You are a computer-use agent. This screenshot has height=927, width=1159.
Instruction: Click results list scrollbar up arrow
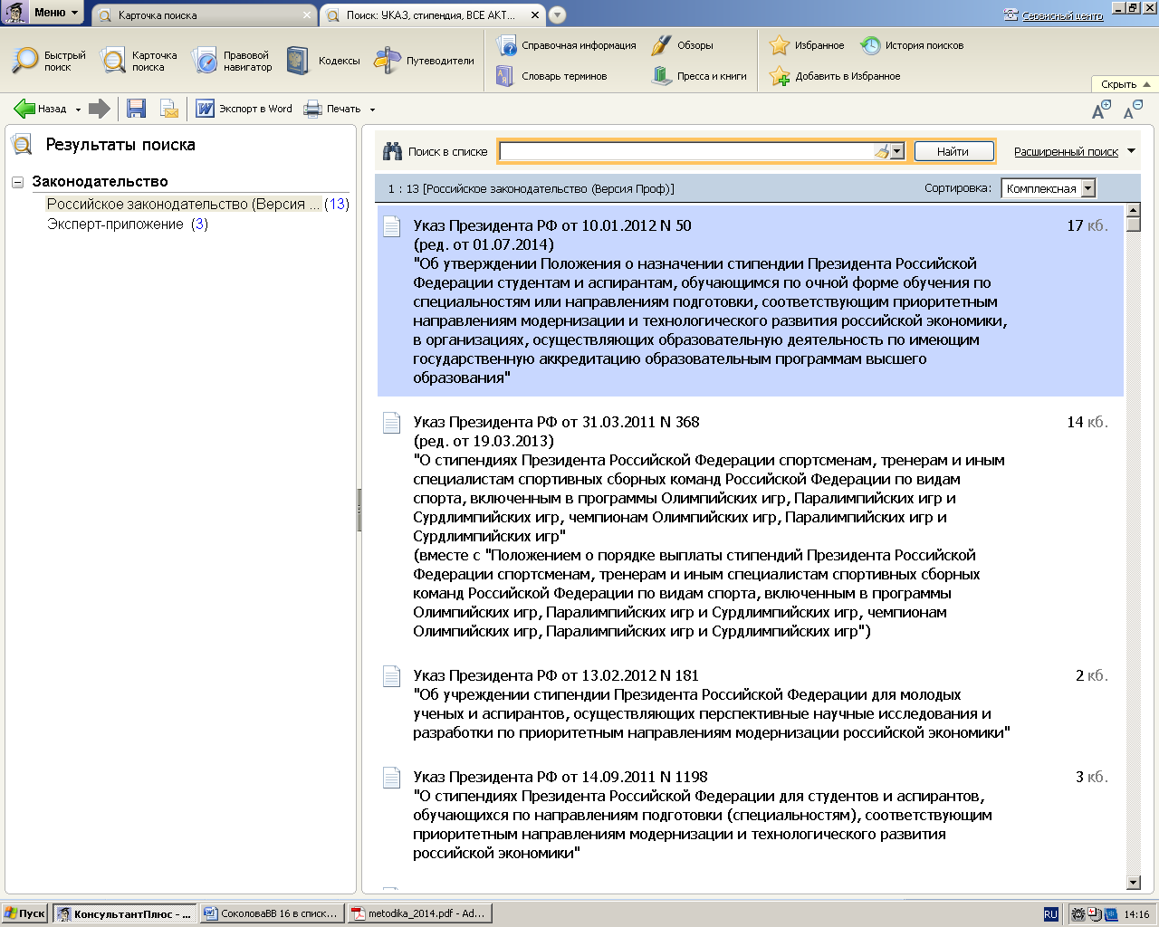(1133, 211)
